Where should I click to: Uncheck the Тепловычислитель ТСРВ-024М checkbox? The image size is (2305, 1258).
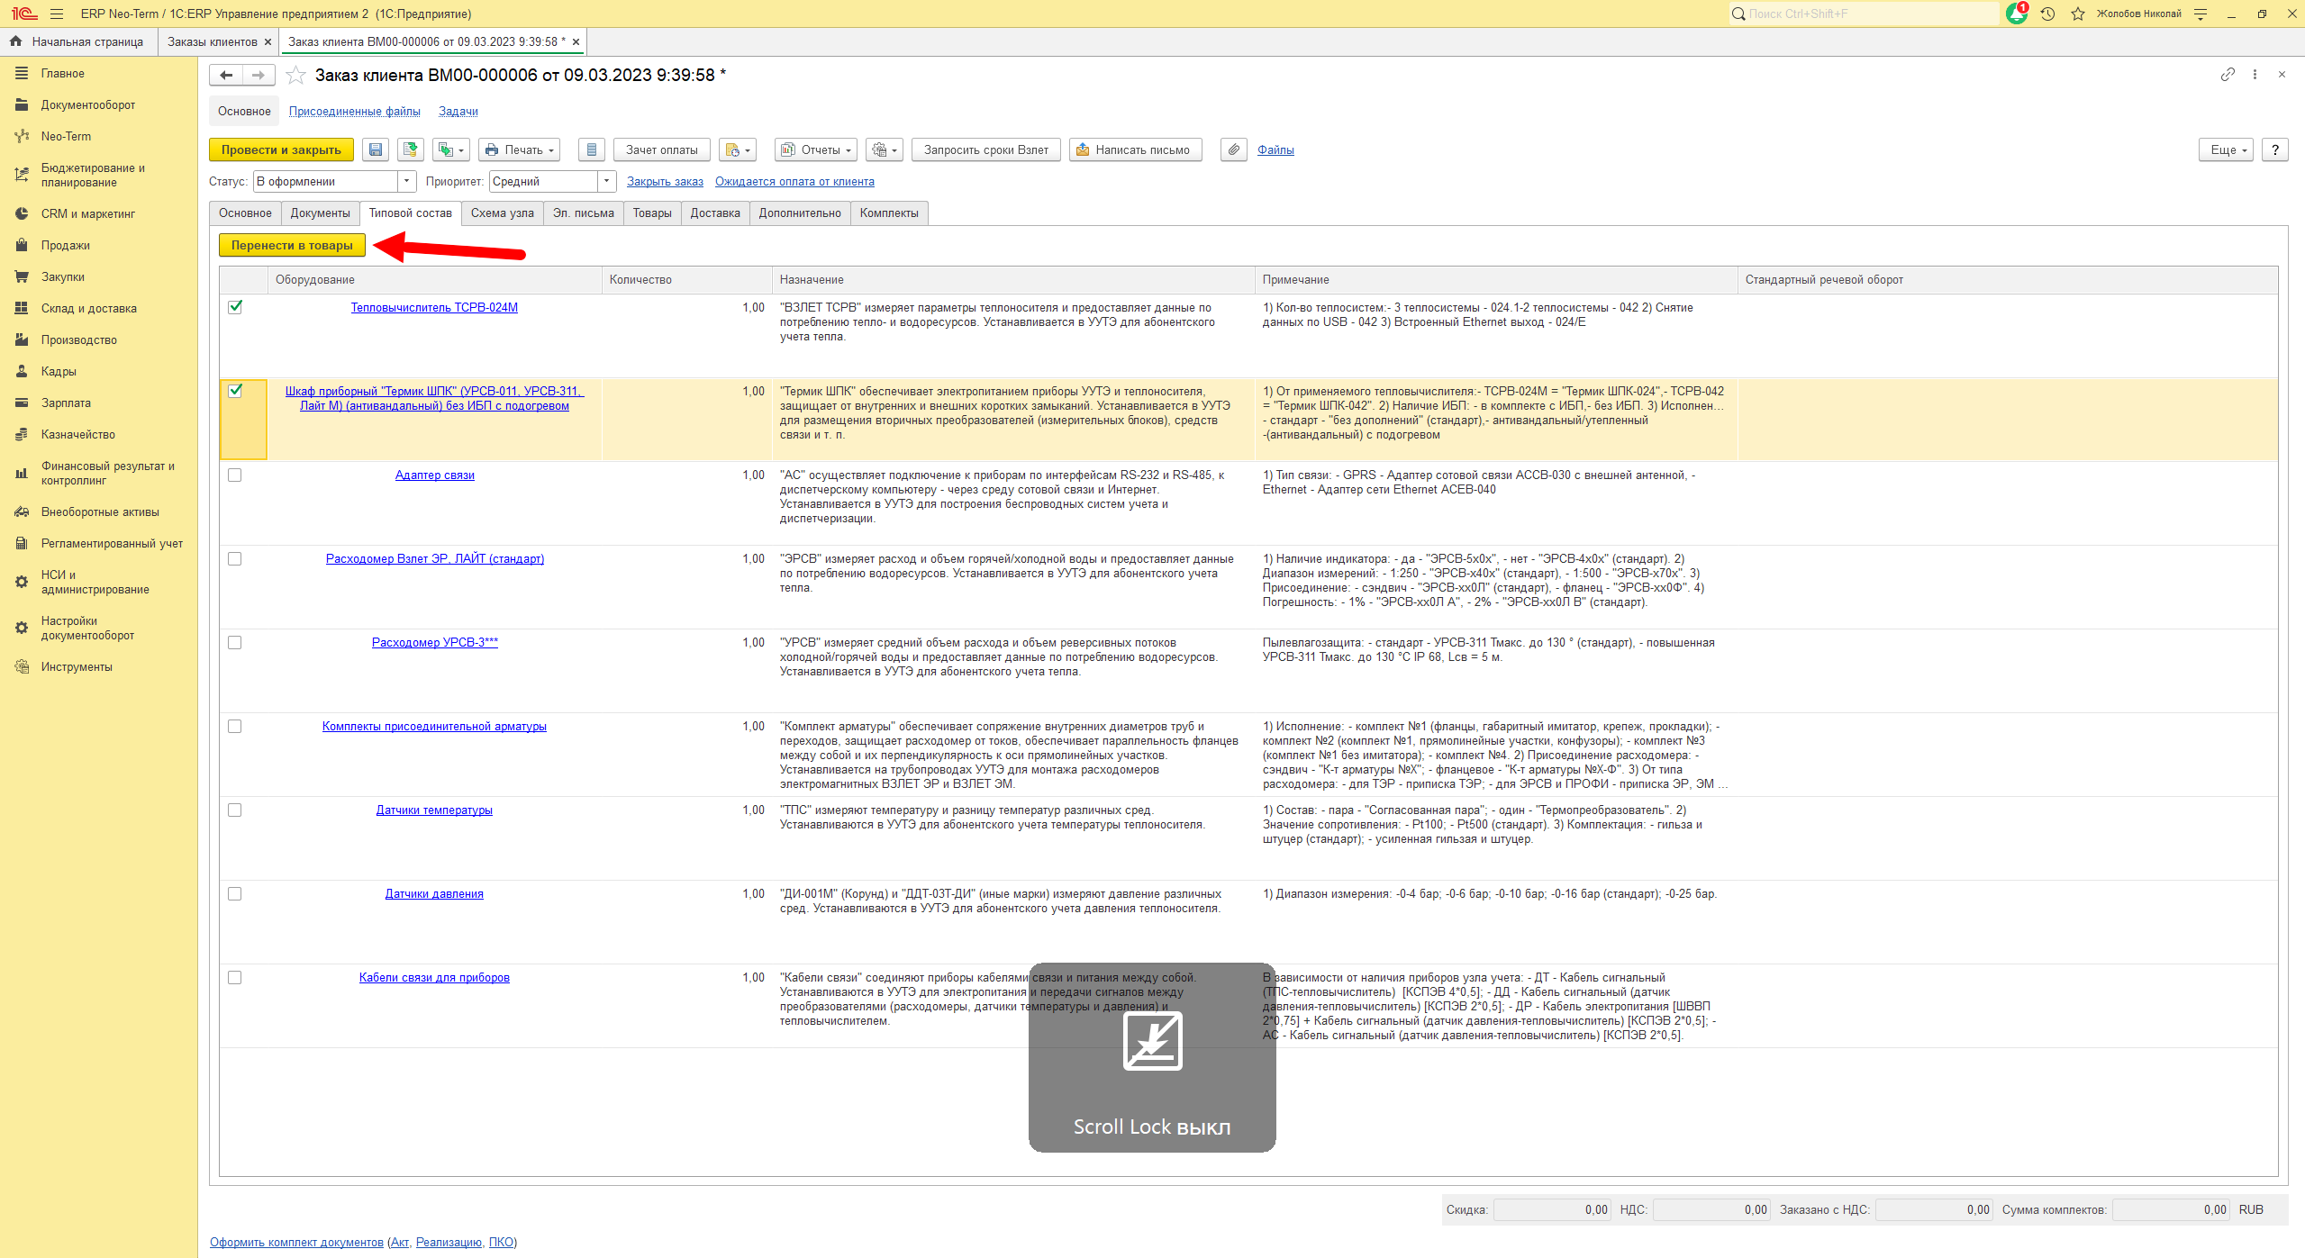235,307
